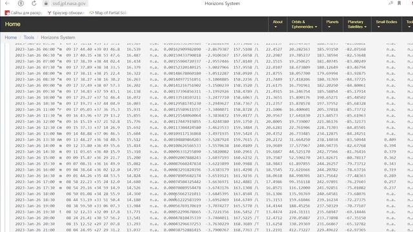
Task: Click the '2023-Jan-26 12:00' row timestamp
Action: point(35,122)
